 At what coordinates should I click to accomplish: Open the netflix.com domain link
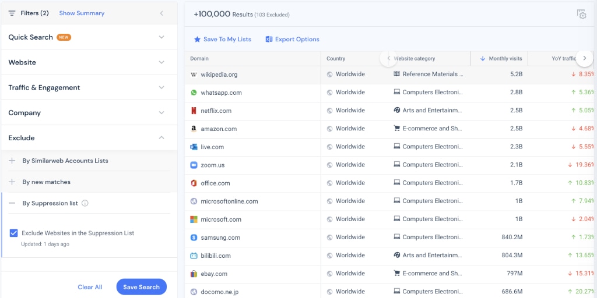tap(216, 111)
